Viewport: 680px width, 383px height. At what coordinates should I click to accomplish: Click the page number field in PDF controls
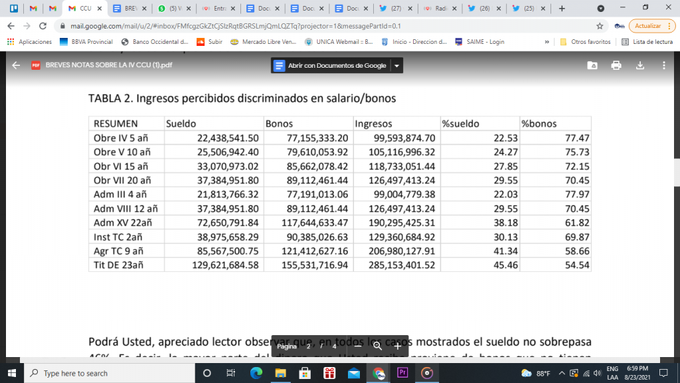tap(308, 346)
